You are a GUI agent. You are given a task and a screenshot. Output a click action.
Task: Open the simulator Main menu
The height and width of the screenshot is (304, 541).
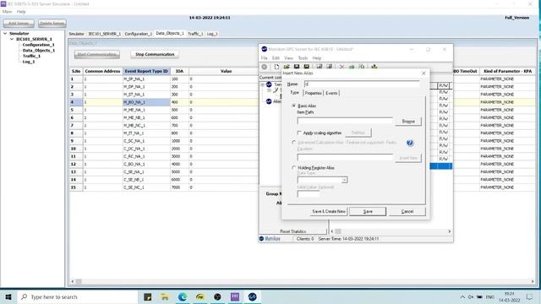coord(8,12)
